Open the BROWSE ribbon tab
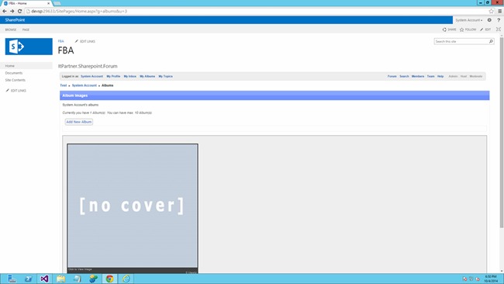 pos(11,29)
